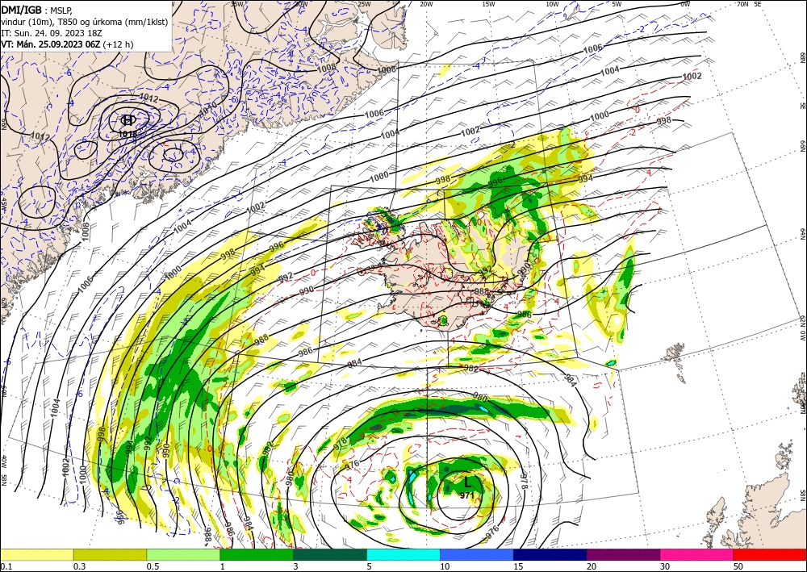
Task: Click the navy 15–20 legend swatch
Action: tap(550, 554)
